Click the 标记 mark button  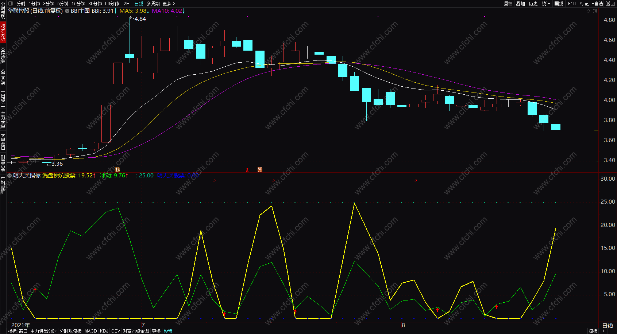(x=584, y=4)
